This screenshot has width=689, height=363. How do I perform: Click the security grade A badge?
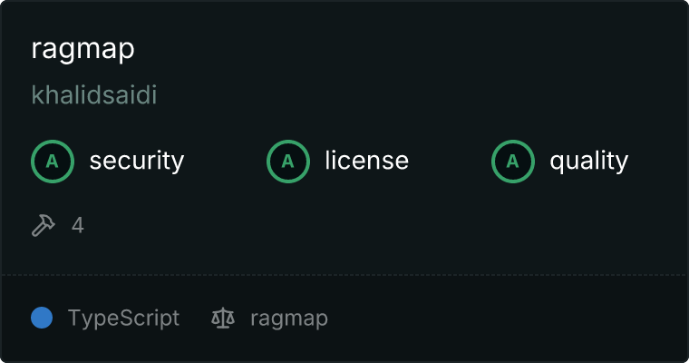[53, 162]
